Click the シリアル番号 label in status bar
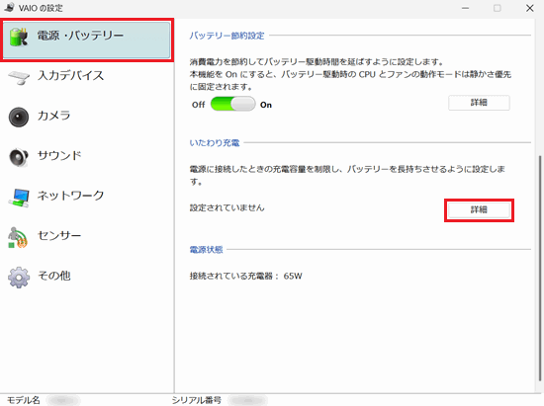The height and width of the screenshot is (406, 544). (197, 400)
